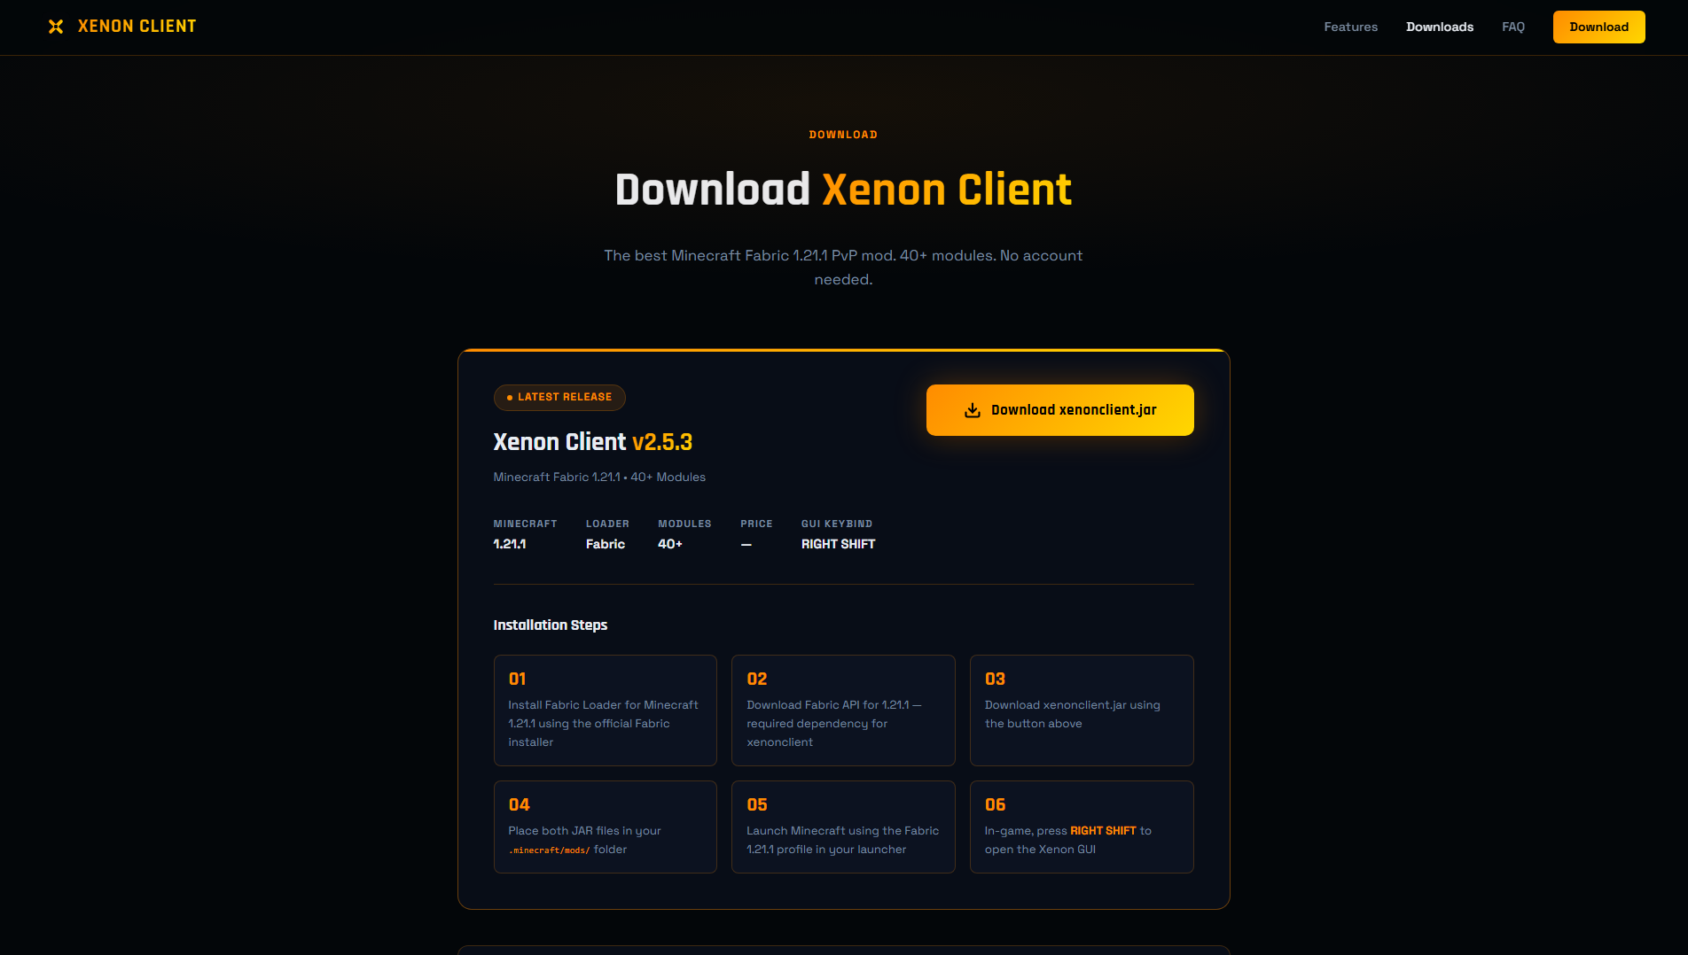Image resolution: width=1688 pixels, height=955 pixels.
Task: Click the Xenon Client X logo icon
Action: point(56,27)
